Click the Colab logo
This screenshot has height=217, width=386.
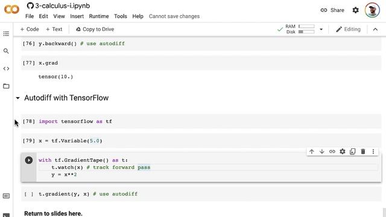(11, 10)
